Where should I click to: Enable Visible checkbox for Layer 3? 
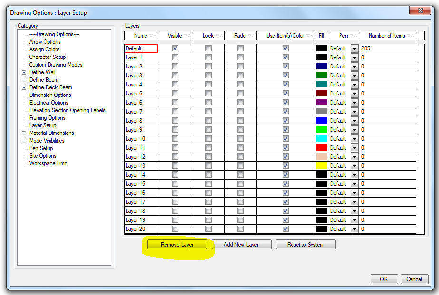click(175, 76)
